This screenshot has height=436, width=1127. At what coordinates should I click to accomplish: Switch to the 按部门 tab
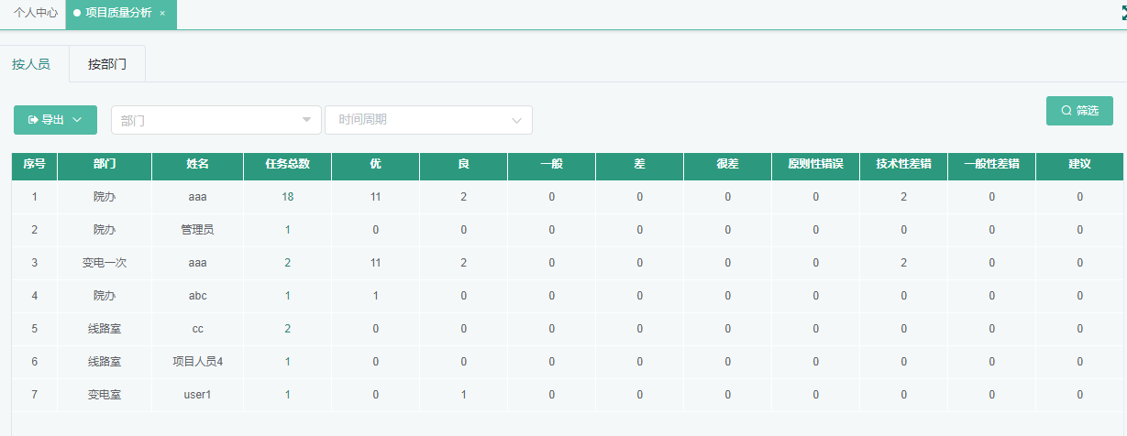(x=107, y=64)
